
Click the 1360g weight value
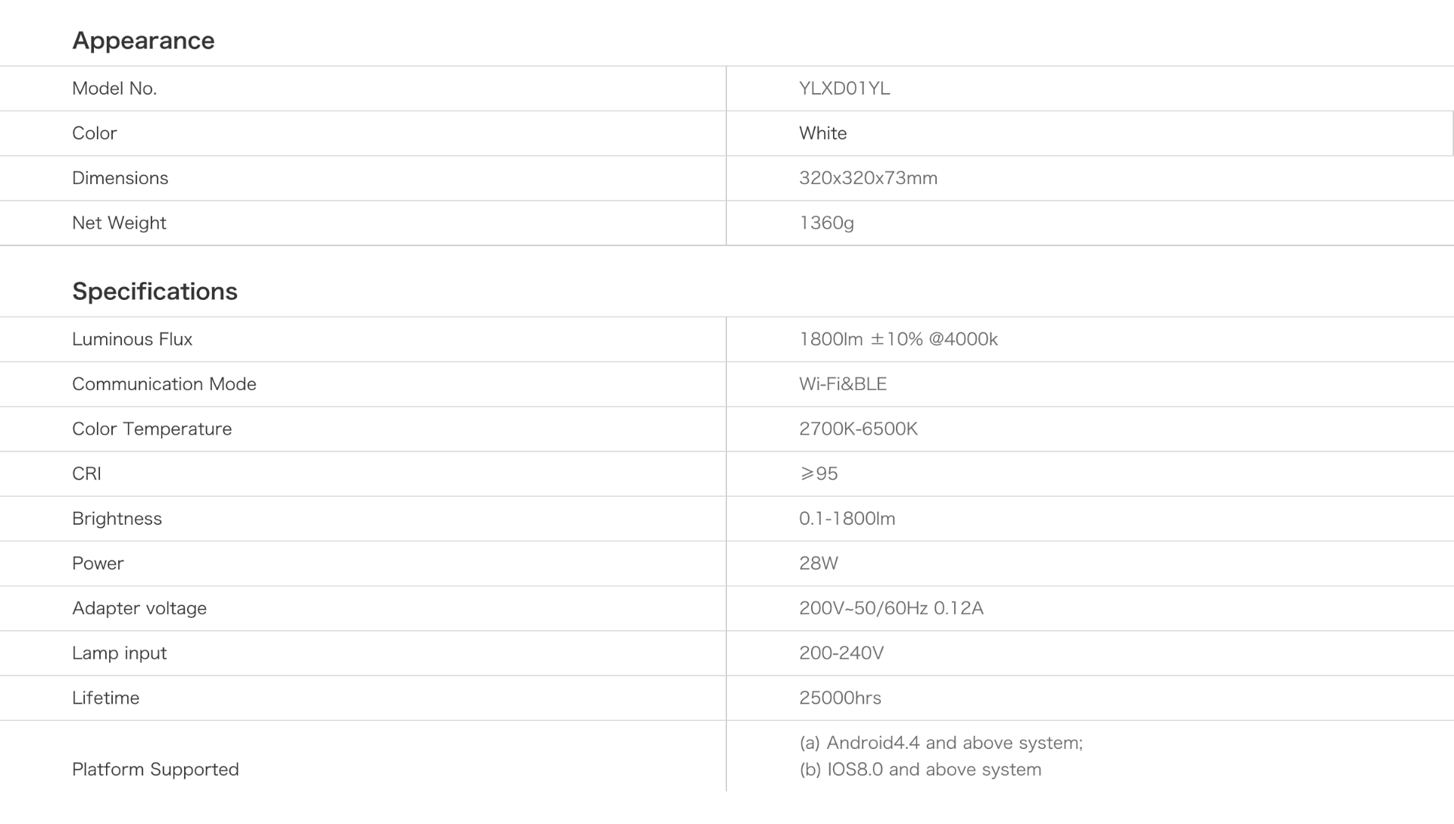[826, 223]
